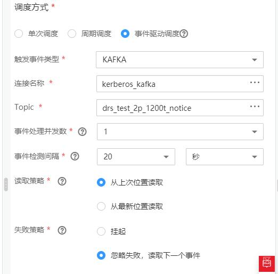Open help tooltip for 读取策略
The image size is (278, 274).
(x=62, y=181)
